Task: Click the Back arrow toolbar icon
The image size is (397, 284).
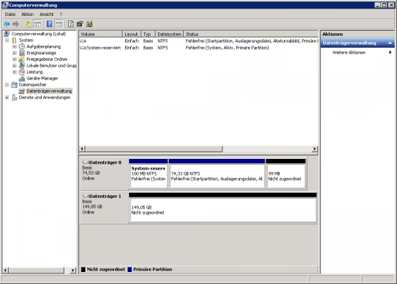Action: click(7, 24)
